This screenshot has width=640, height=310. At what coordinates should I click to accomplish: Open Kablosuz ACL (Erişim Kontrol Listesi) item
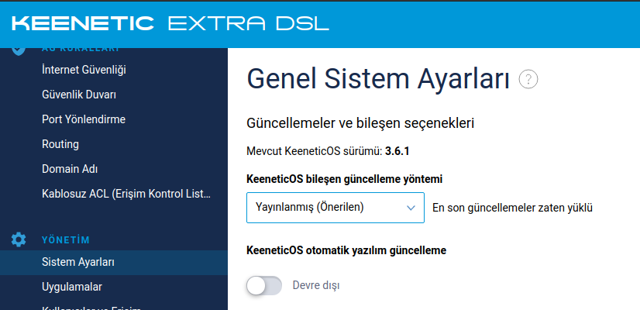126,194
